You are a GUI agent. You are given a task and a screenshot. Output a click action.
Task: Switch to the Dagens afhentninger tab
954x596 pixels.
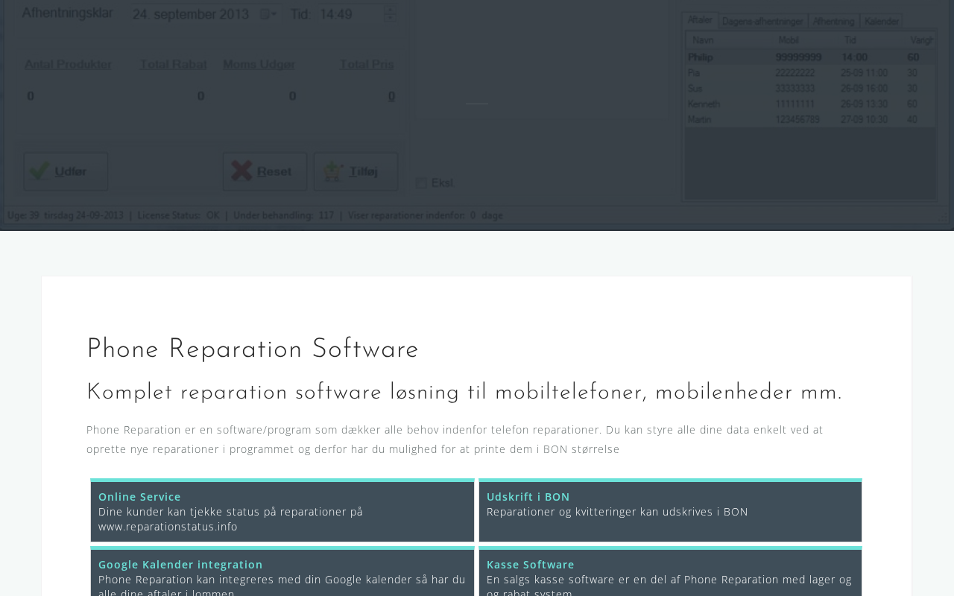(763, 21)
